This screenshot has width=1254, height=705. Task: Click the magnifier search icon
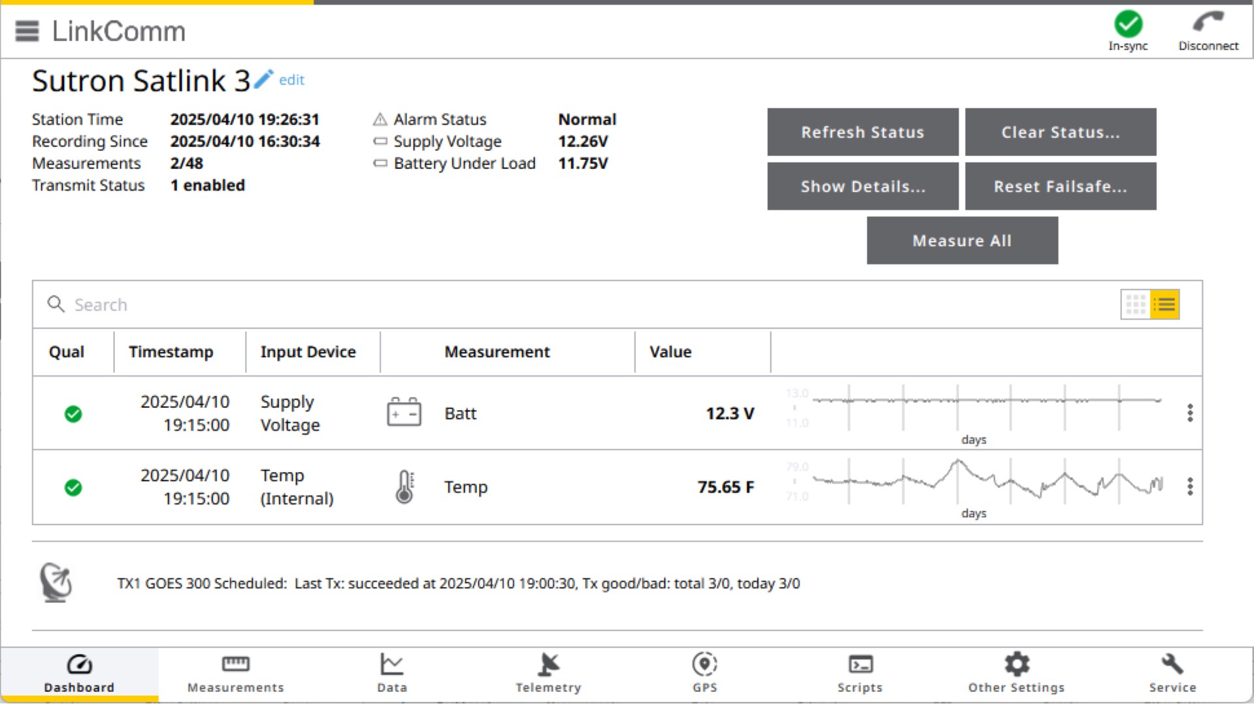(56, 304)
